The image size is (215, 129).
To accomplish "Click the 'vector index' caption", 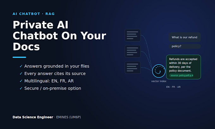I will [159, 81].
